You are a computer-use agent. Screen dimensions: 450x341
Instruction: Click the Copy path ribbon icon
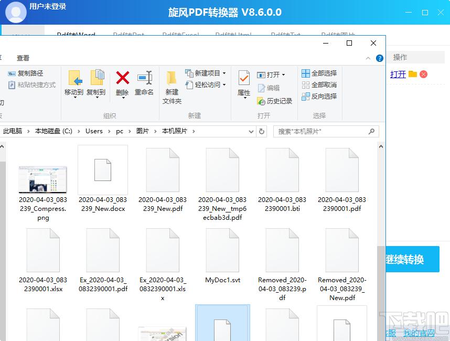(x=12, y=73)
